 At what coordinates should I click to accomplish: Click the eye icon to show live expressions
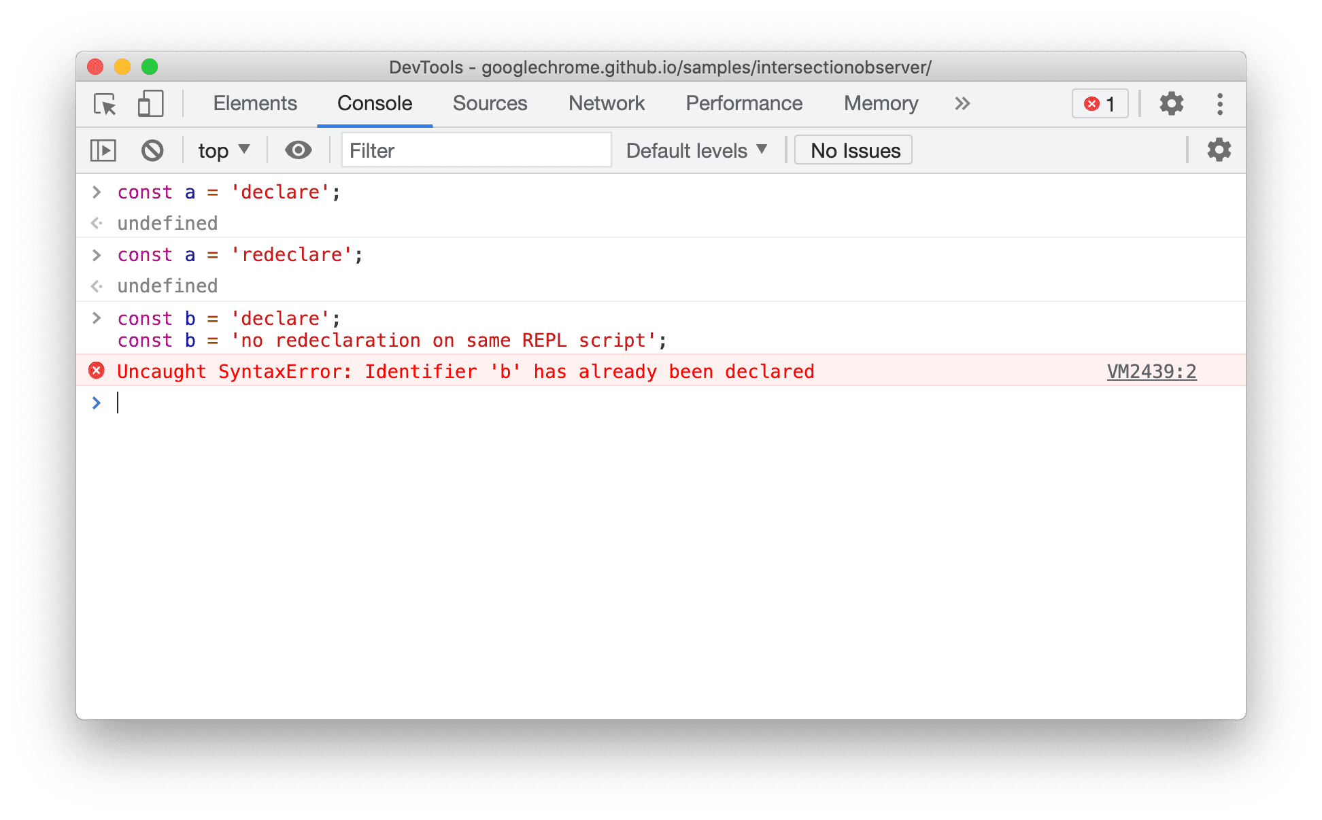point(299,150)
